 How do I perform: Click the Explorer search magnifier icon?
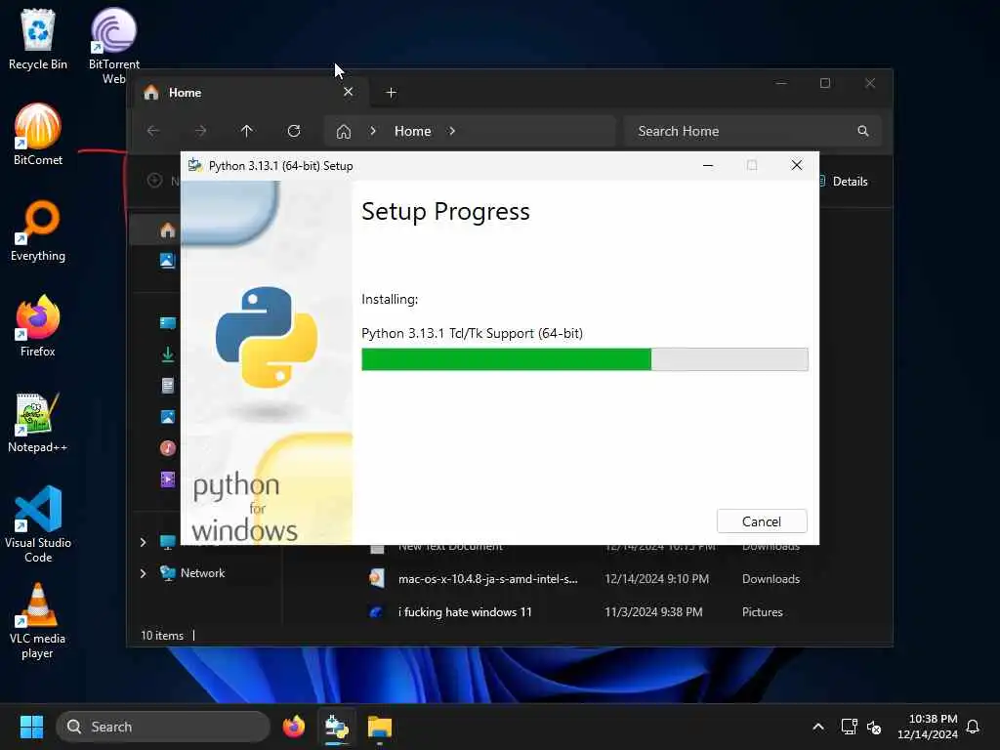[x=863, y=131]
